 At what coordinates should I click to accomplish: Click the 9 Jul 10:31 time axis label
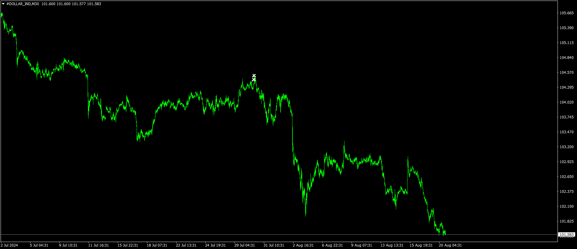tap(68, 245)
